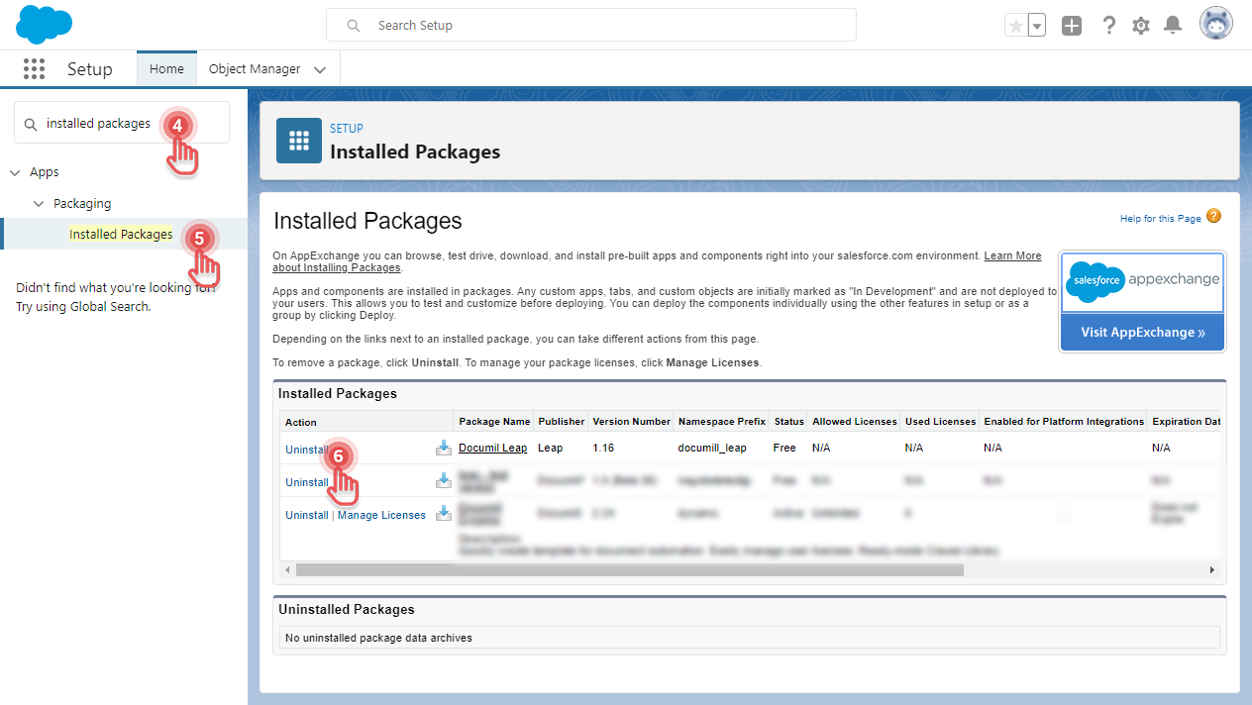Click the Visit AppExchange button

coord(1142,332)
